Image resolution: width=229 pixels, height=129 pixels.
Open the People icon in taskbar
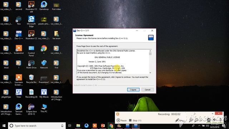point(193,126)
